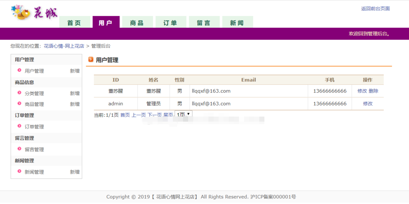Open 商品管理 in the sidebar

(x=34, y=104)
